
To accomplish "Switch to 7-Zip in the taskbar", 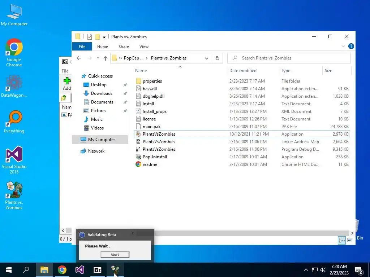I will 98,270.
